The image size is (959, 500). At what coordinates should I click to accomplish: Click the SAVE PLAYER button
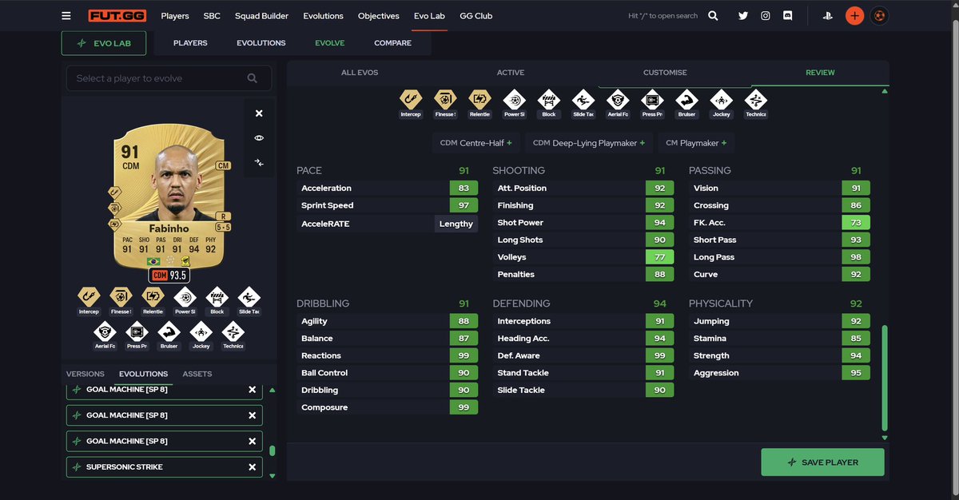[822, 462]
